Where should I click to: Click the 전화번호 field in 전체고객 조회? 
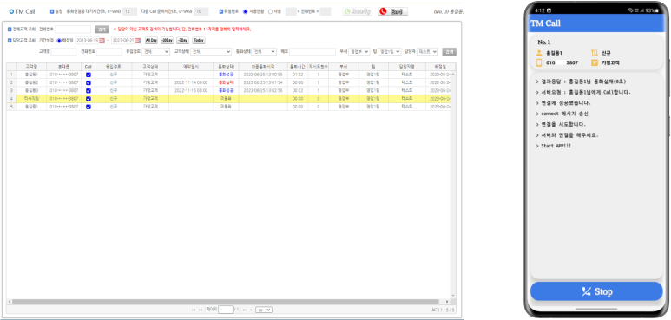[x=73, y=29]
